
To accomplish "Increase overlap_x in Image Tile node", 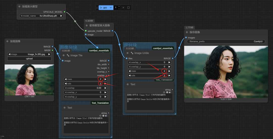I will [x=105, y=92].
